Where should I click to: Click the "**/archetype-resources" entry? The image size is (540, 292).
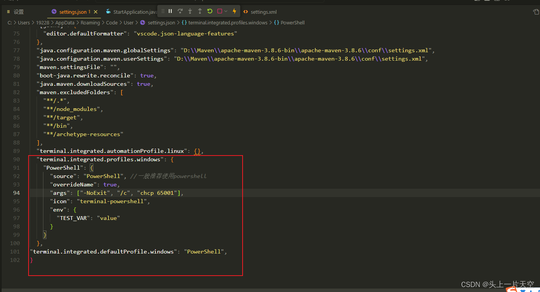(83, 134)
